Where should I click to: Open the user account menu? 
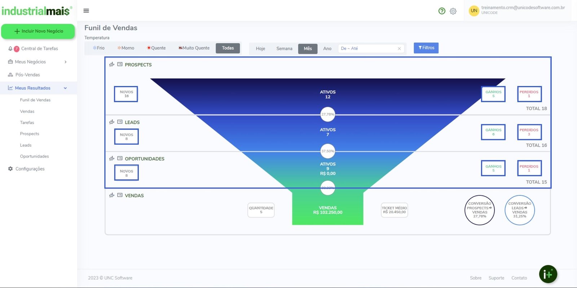tap(517, 10)
